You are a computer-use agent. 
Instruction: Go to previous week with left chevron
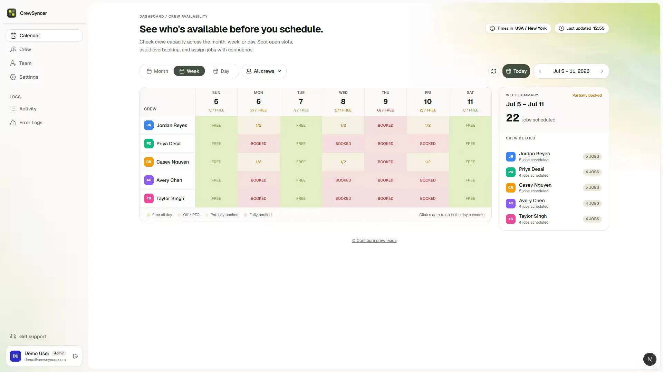pos(540,71)
